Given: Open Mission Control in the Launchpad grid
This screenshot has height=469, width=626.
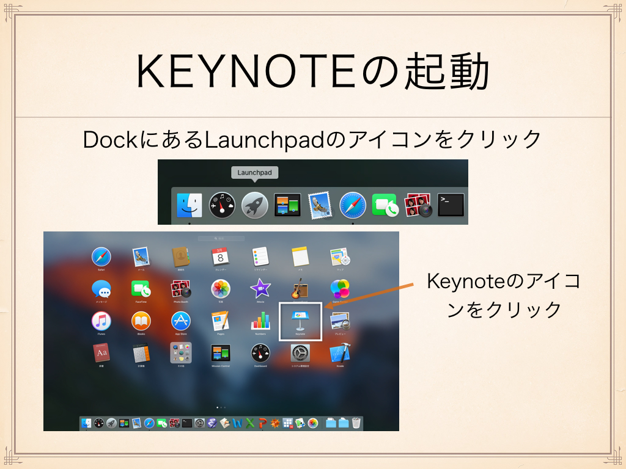Looking at the screenshot, I should 220,353.
